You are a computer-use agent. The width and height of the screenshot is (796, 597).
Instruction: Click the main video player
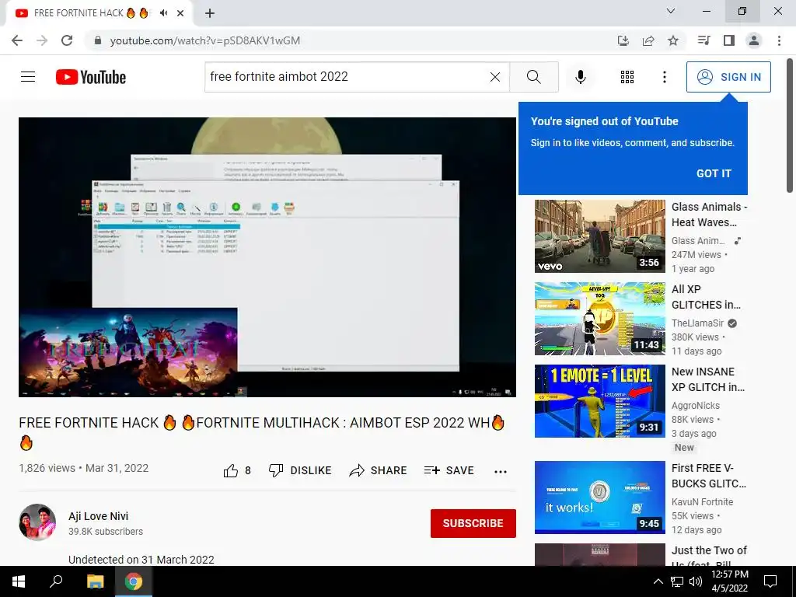click(x=267, y=257)
